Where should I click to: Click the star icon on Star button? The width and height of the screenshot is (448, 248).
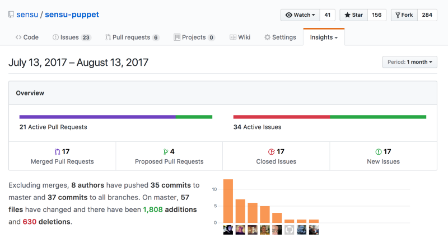(x=347, y=15)
